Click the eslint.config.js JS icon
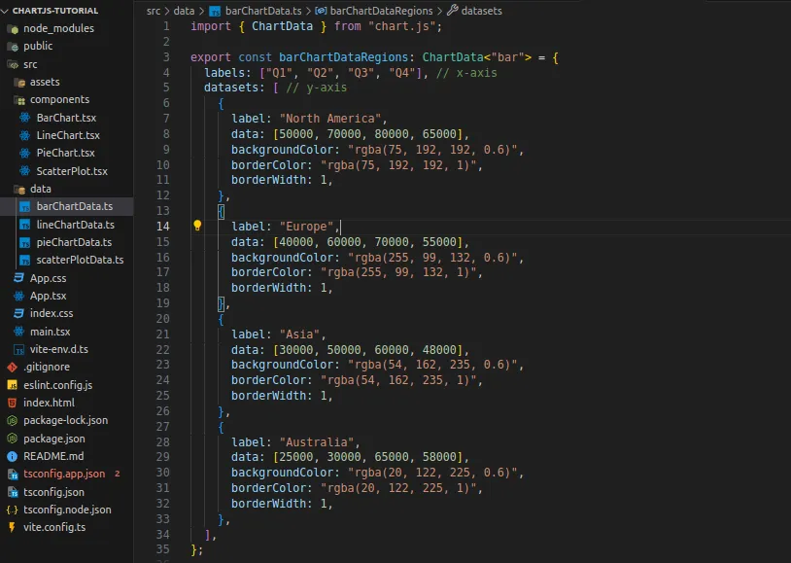 point(12,385)
